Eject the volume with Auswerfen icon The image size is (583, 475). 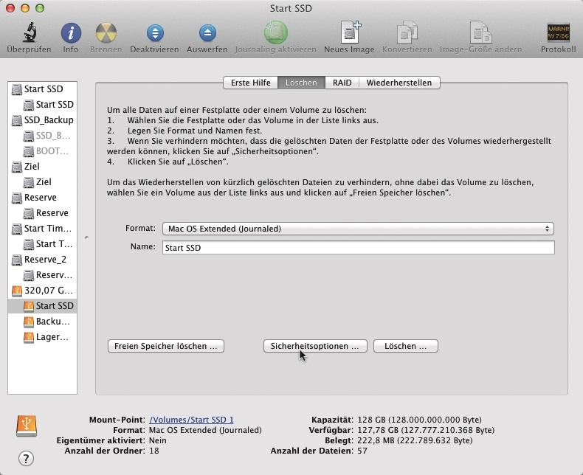click(207, 32)
